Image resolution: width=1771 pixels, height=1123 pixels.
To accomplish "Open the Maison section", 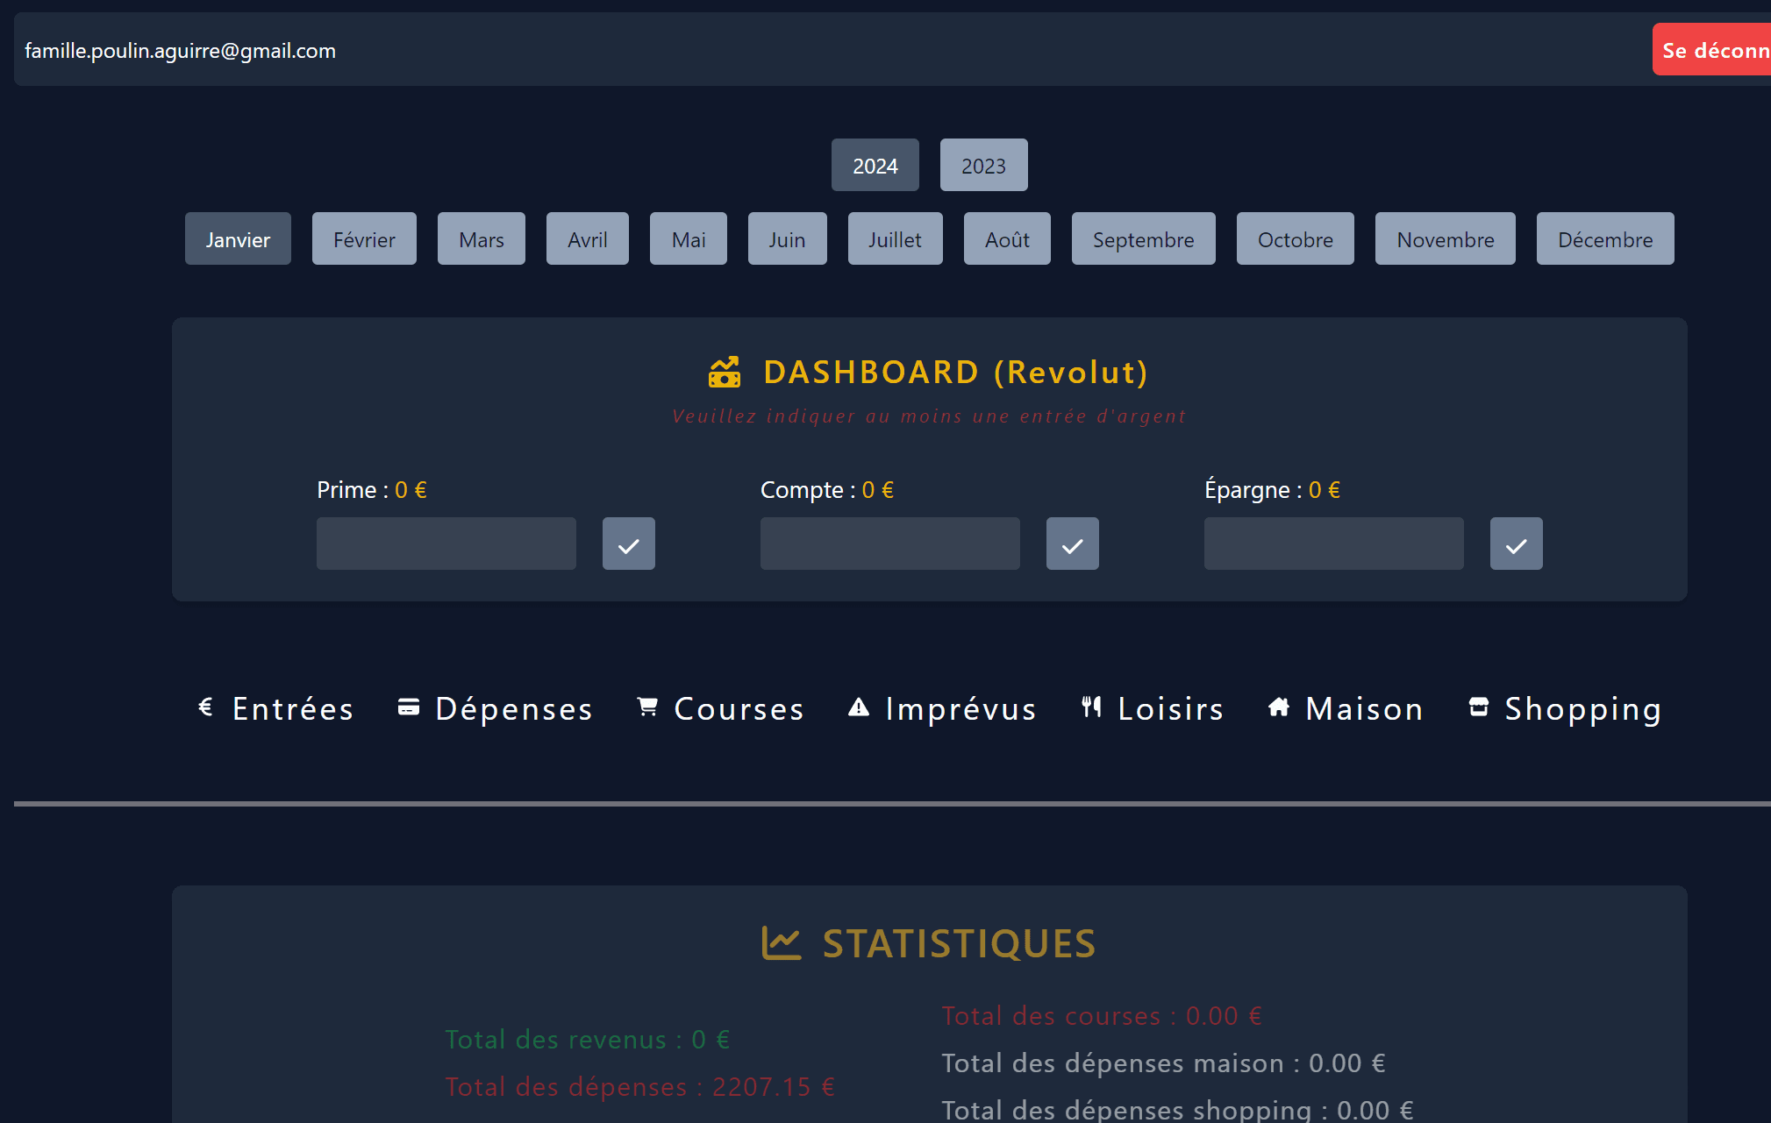I will [1346, 708].
